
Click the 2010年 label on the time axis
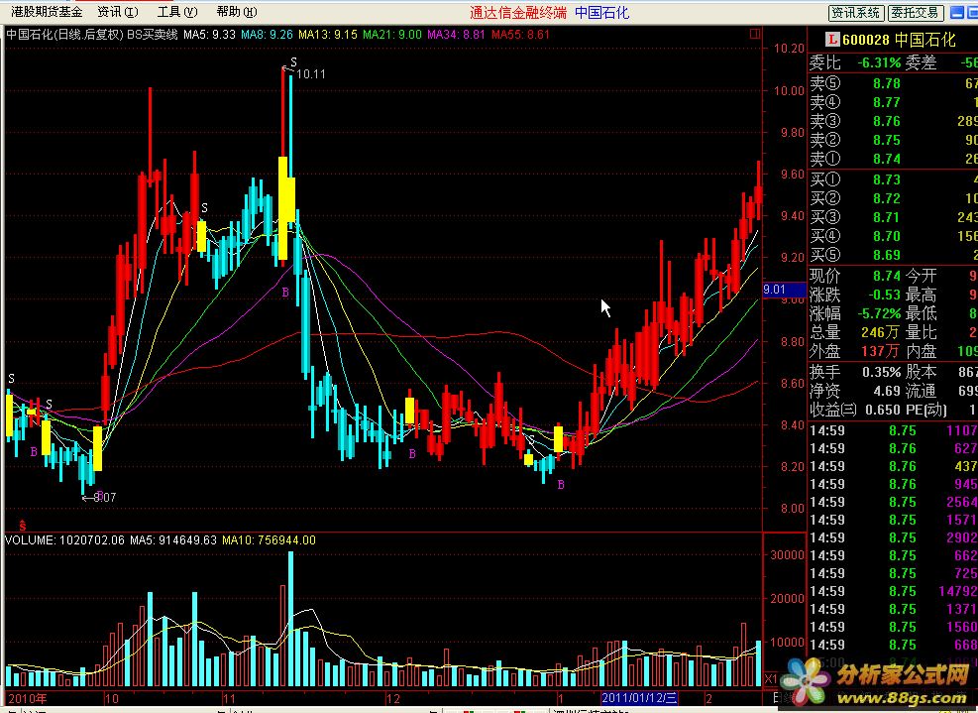(27, 699)
